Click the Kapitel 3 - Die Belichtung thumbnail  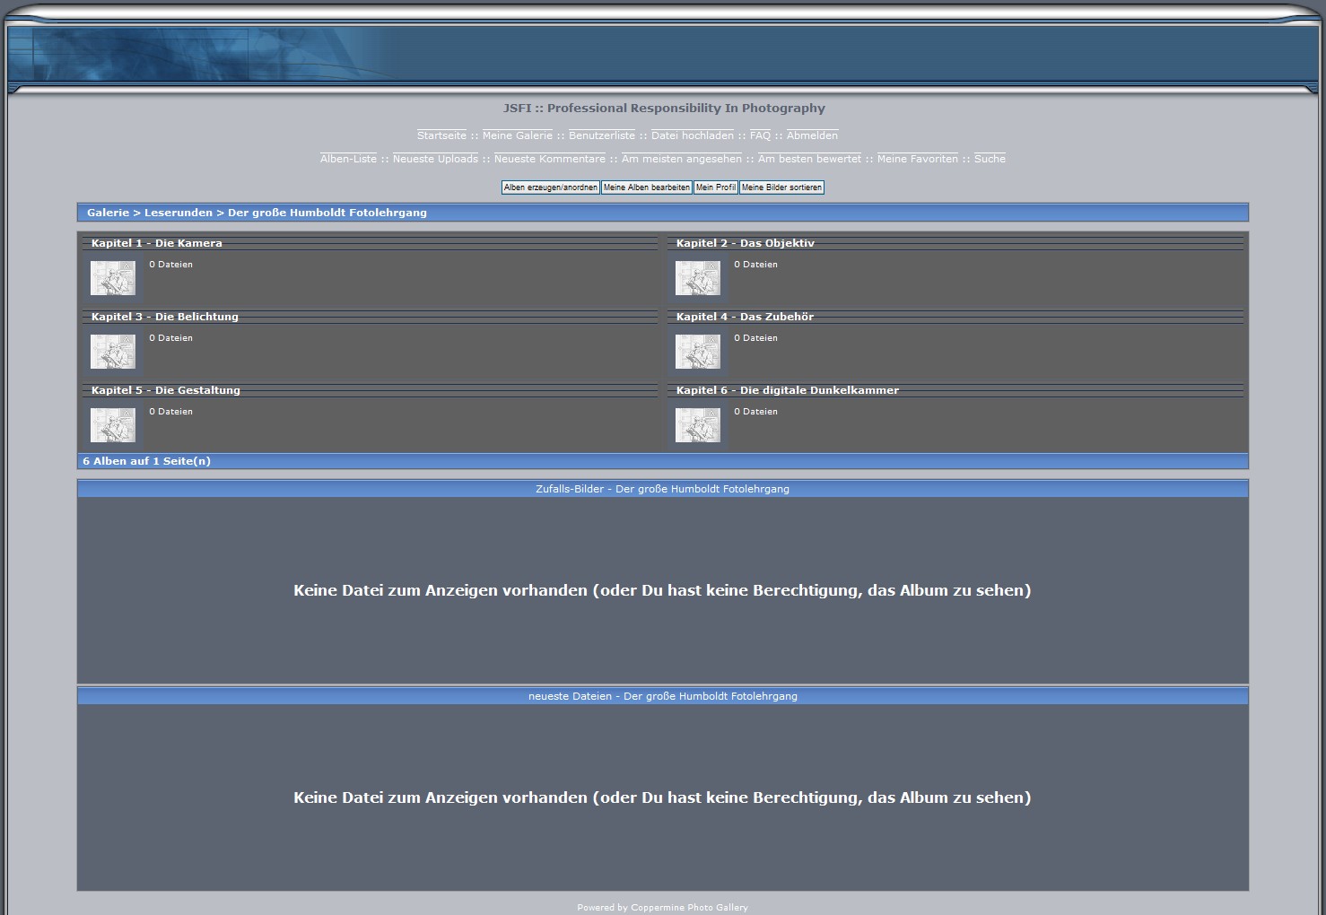[x=113, y=352]
